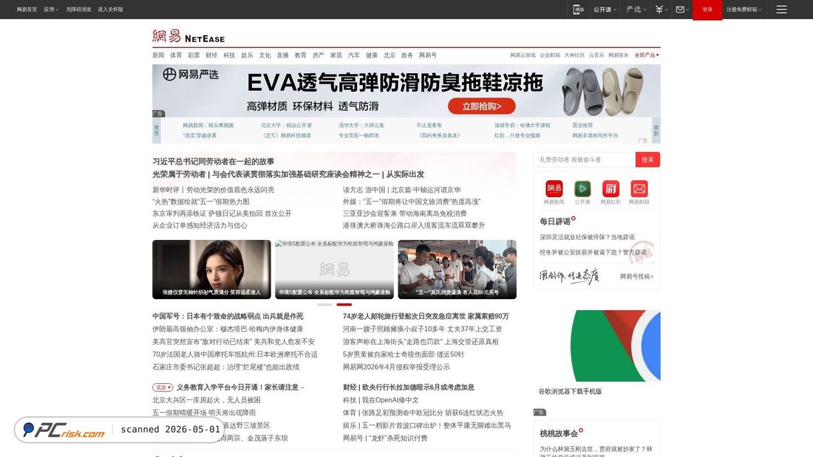Go to the 娱乐 channel
Image resolution: width=813 pixels, height=457 pixels.
(247, 55)
